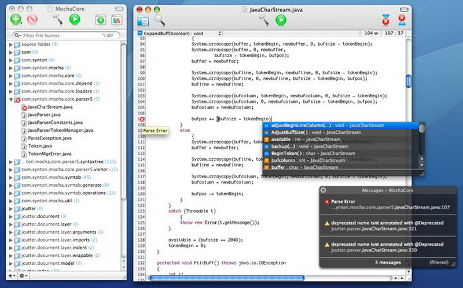Screen dimensions: 463x288
Task: Click the warning triangle for JavaCharStream.java:321
Action: [x=327, y=223]
